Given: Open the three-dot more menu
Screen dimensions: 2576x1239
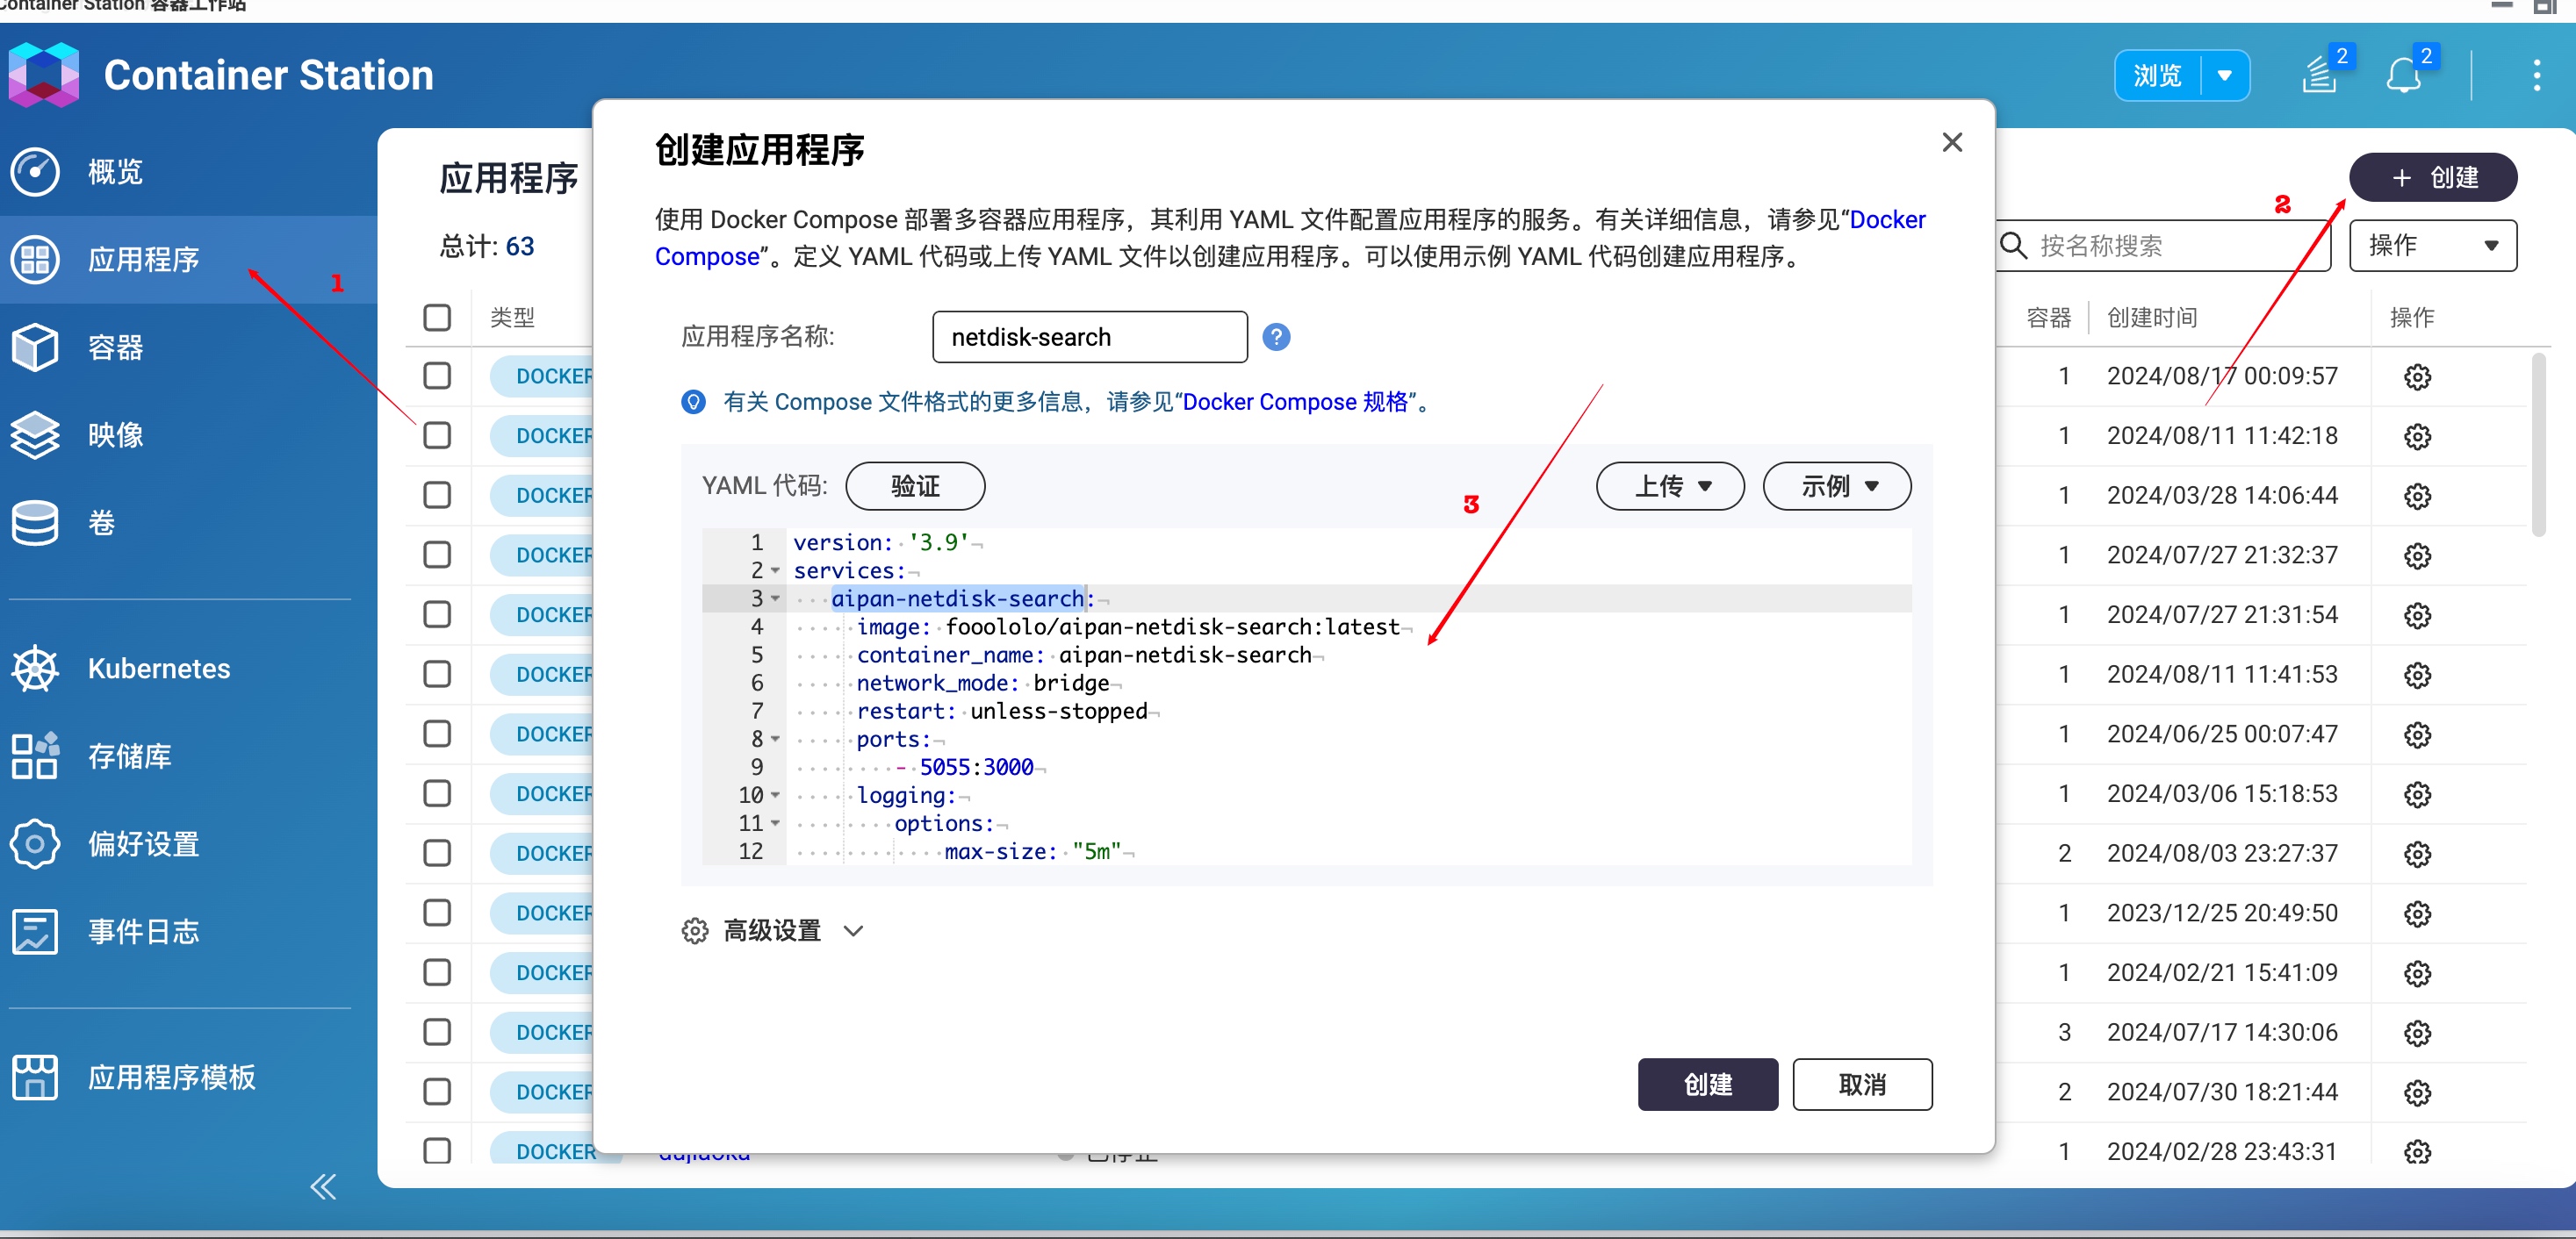Looking at the screenshot, I should click(2537, 75).
